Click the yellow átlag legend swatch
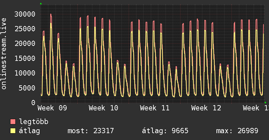 [13, 131]
